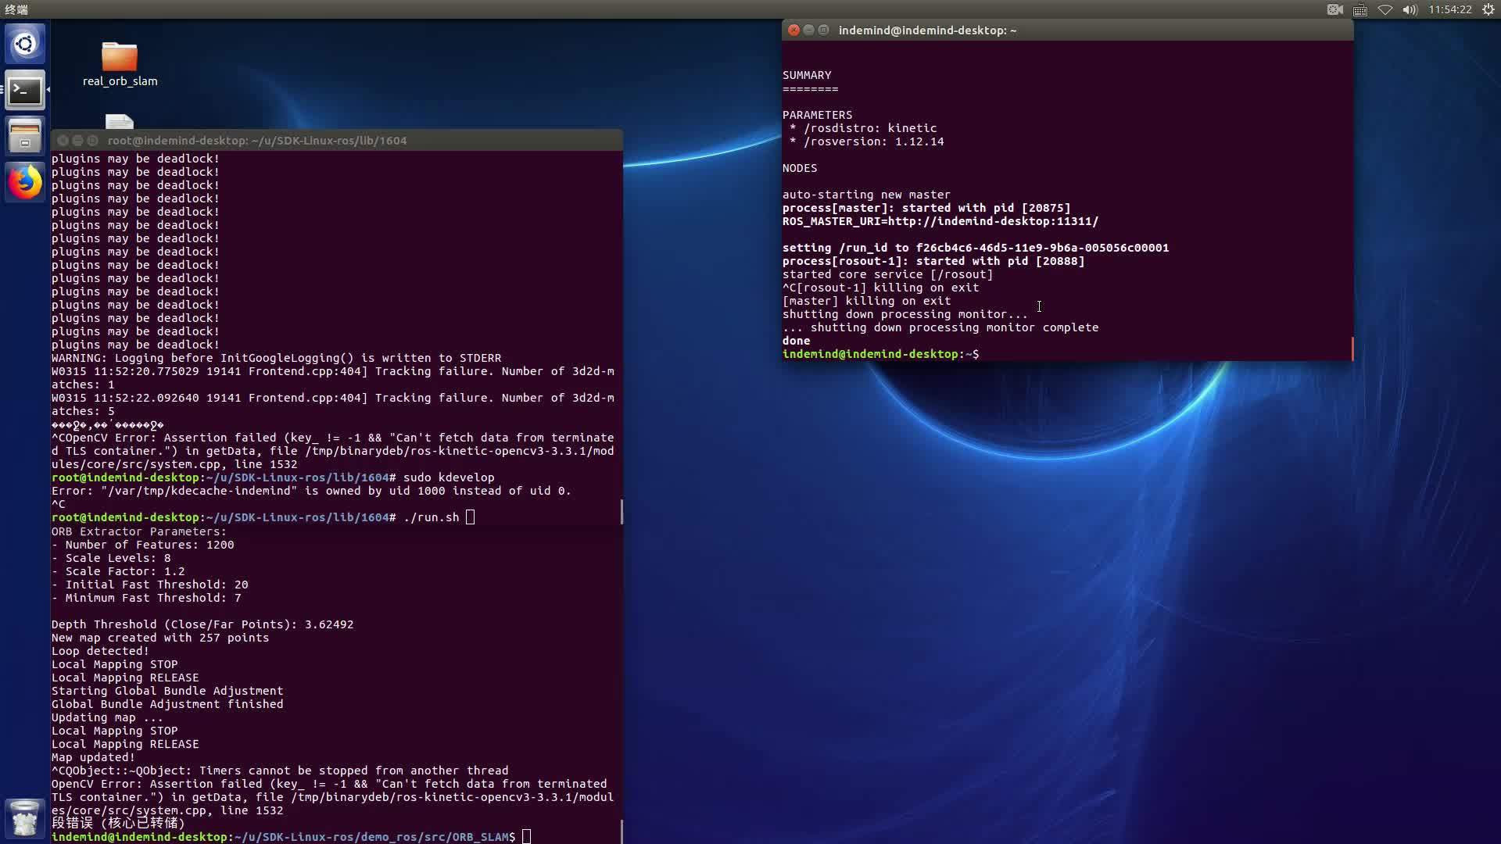Viewport: 1501px width, 844px height.
Task: Click the 'Depth Threshold' output line
Action: 202,624
